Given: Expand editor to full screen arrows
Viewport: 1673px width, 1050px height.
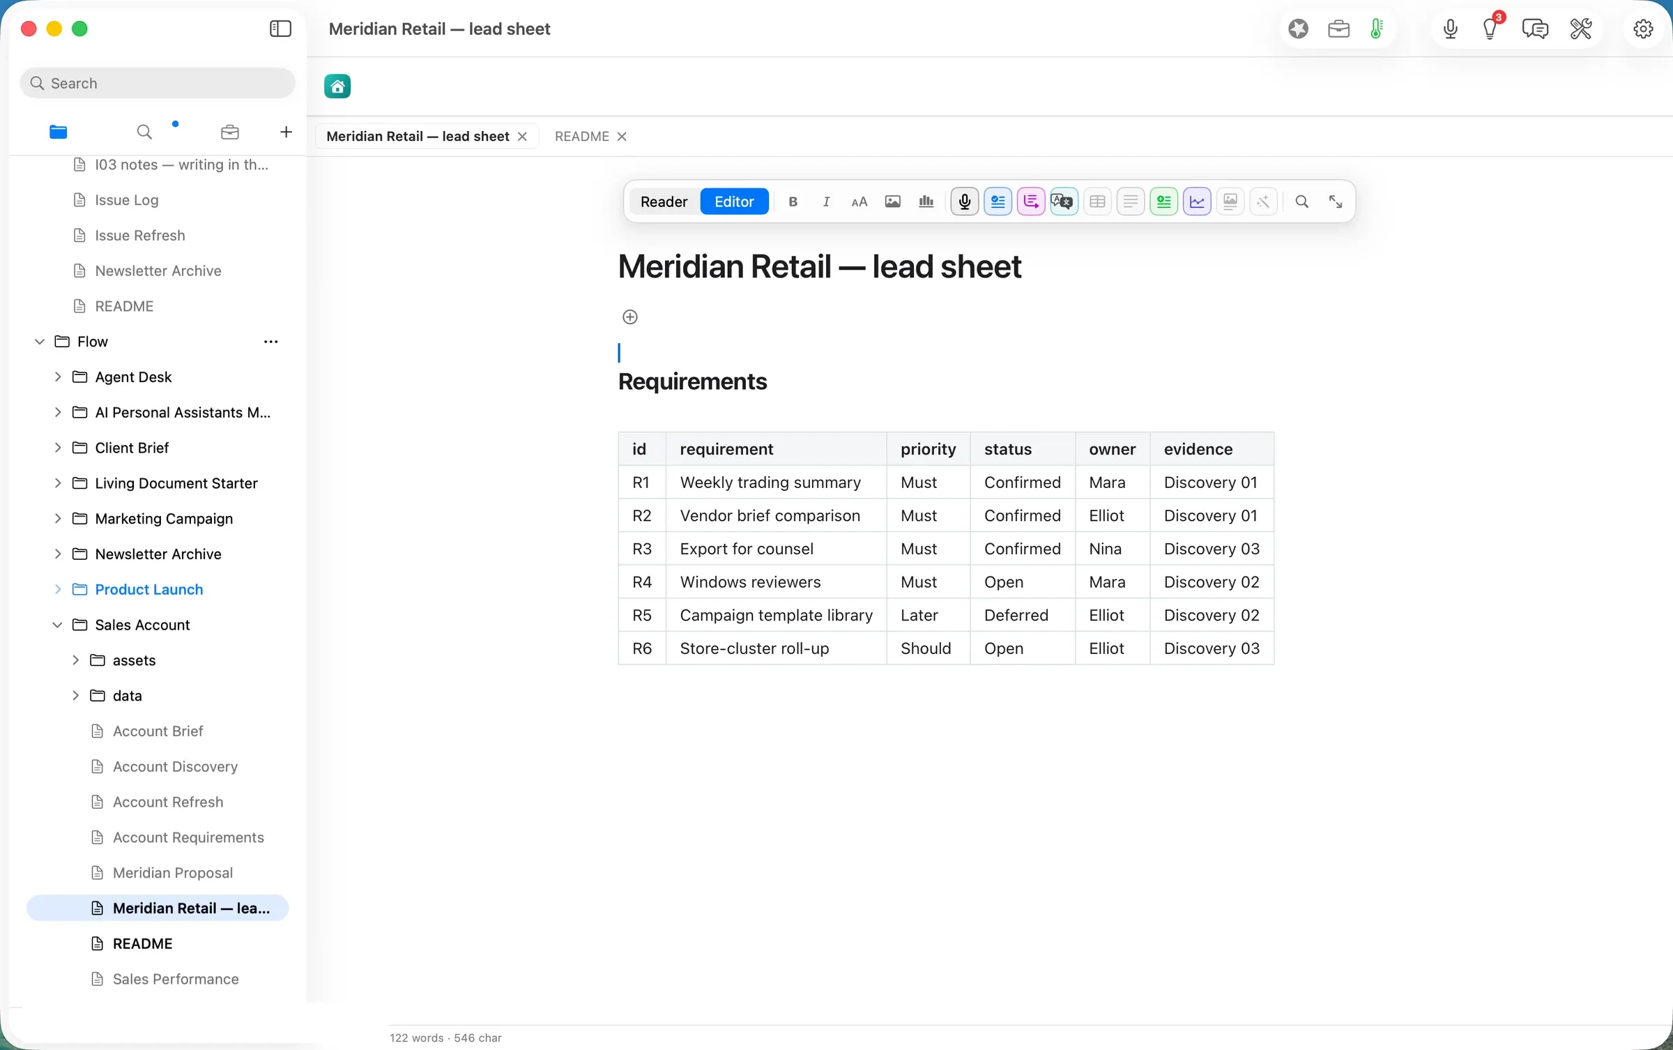Looking at the screenshot, I should [x=1336, y=201].
